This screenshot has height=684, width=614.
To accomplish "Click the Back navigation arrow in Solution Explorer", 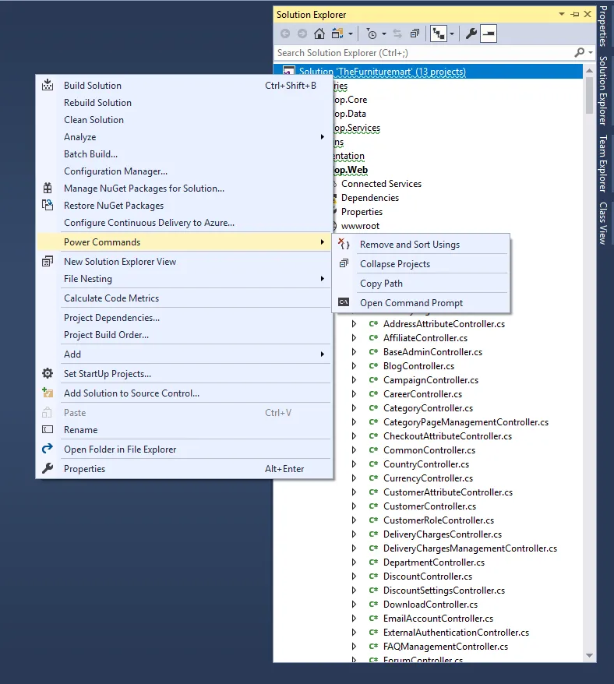I will (x=285, y=33).
